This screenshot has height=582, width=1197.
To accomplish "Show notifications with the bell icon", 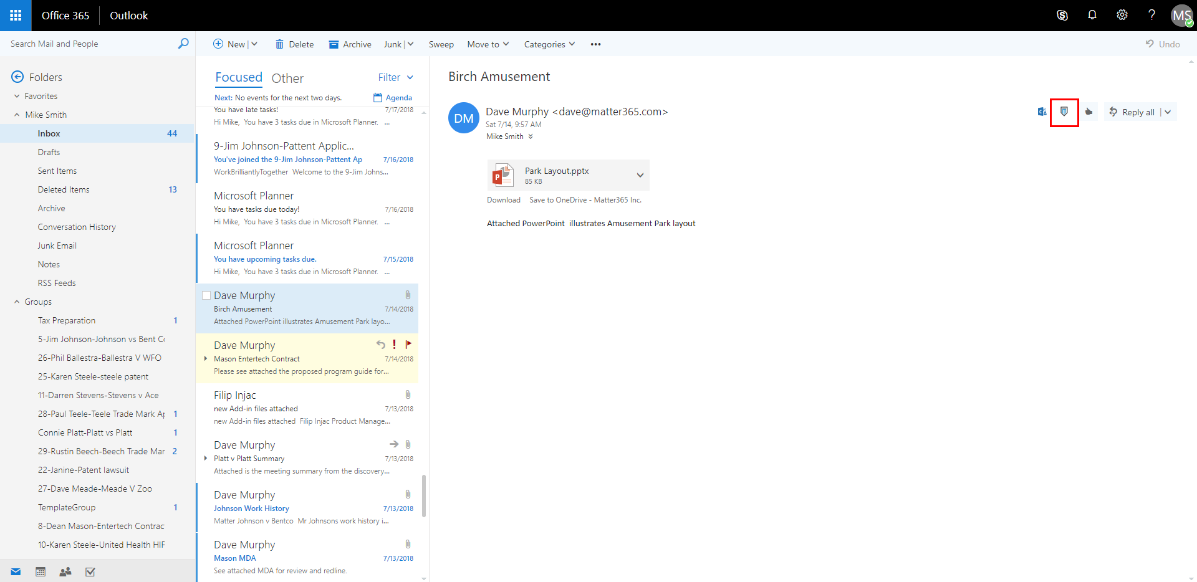I will click(1092, 15).
